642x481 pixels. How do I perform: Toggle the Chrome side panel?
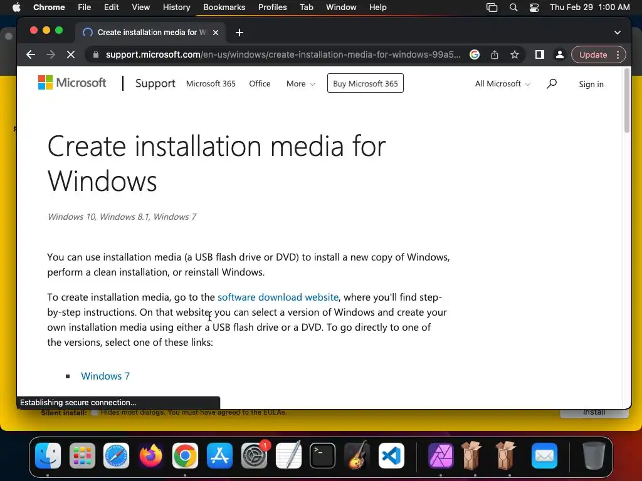coord(540,54)
